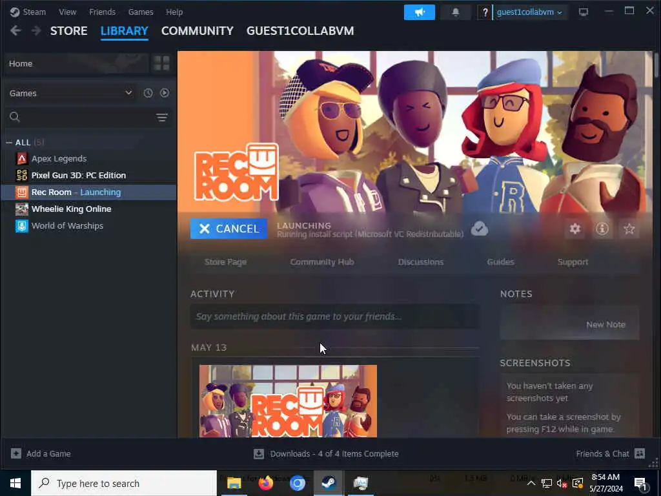Open the Guides link
The height and width of the screenshot is (496, 661).
tap(500, 262)
